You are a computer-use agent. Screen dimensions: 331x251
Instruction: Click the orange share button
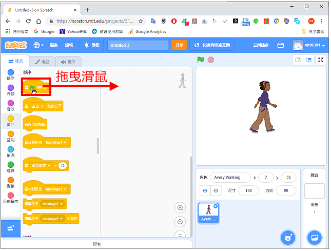[179, 45]
